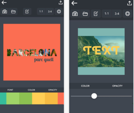Screen dimensions: 134x113
Task: Tap the edit text icon on left screen
Action: pyautogui.click(x=27, y=12)
